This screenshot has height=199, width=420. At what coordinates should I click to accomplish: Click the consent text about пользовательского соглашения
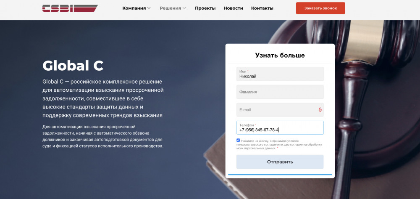[x=279, y=144]
